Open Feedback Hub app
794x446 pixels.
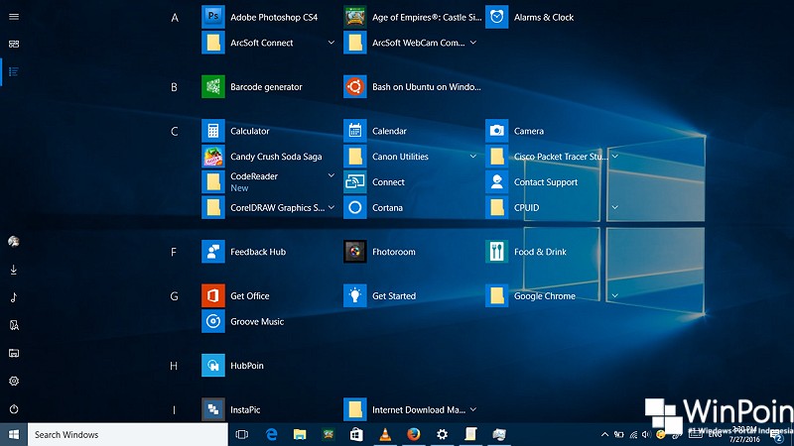[245, 252]
